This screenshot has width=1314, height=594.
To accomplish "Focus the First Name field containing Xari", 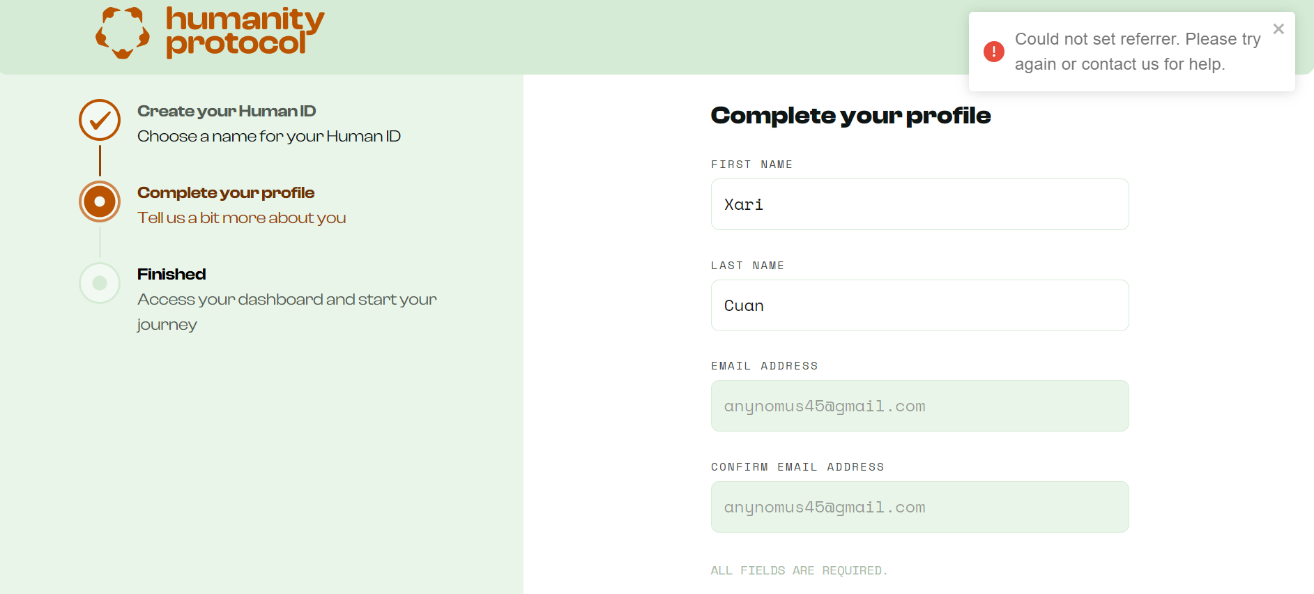I will [x=919, y=204].
